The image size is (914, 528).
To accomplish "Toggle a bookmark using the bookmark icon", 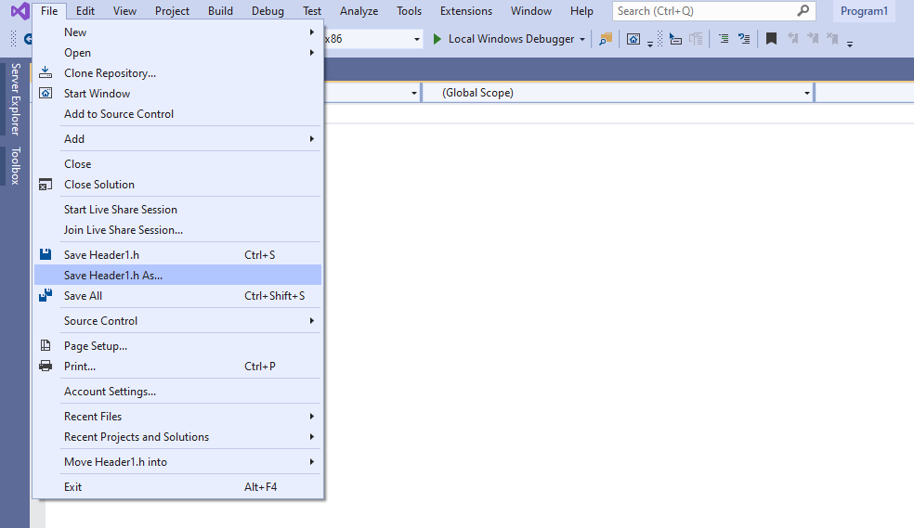I will [771, 39].
